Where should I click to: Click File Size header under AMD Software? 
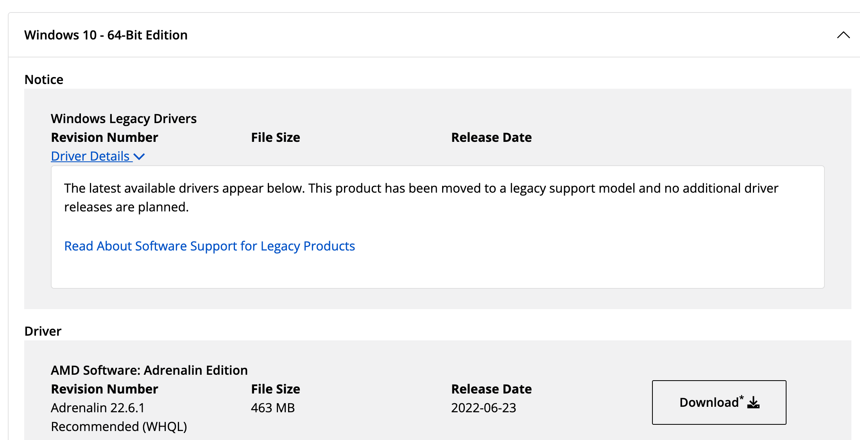[x=276, y=389]
